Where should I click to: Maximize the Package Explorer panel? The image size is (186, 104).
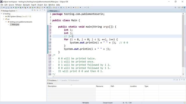coord(44,10)
